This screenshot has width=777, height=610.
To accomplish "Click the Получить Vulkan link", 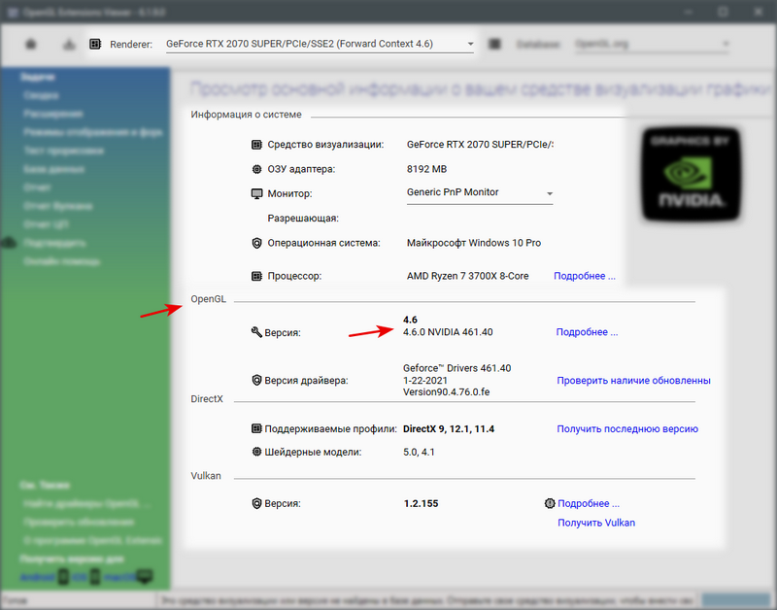I will (x=596, y=523).
